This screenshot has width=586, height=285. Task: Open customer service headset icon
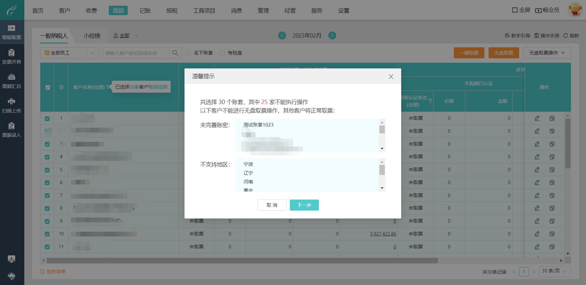click(x=11, y=276)
